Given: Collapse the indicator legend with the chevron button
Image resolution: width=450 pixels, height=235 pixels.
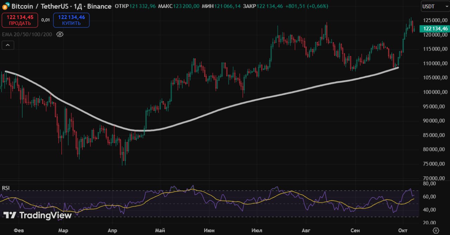Looking at the screenshot, I should [8, 45].
